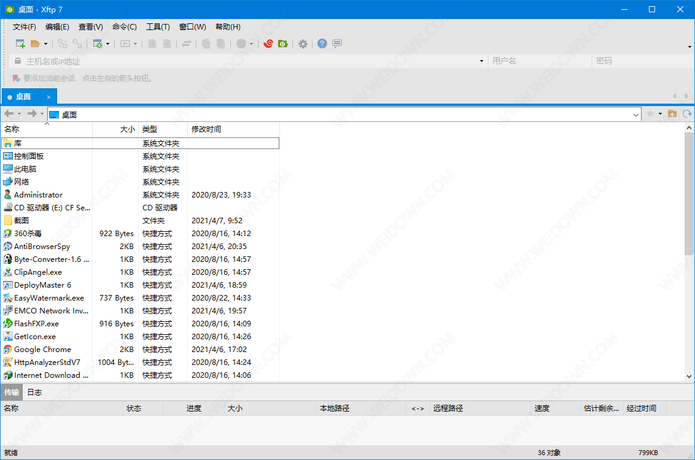Expand the toolbar overflow arrow
695x460 pixels.
(x=689, y=47)
